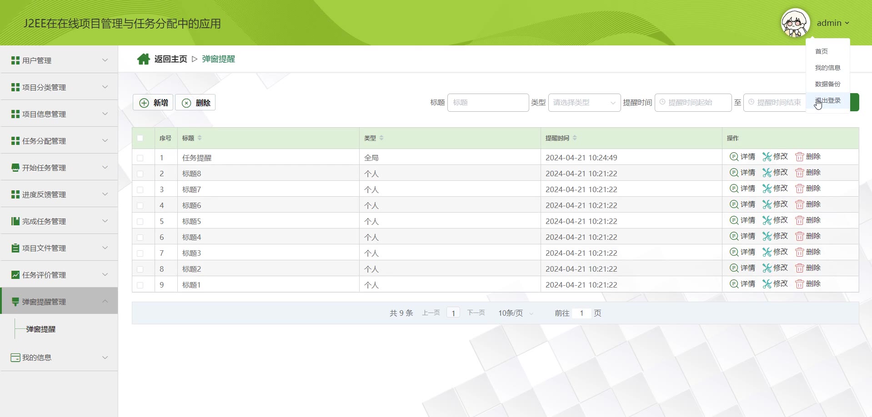The image size is (872, 417).
Task: Open 详情 for row 标题8
Action: 742,173
